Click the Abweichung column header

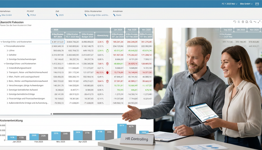(102, 35)
